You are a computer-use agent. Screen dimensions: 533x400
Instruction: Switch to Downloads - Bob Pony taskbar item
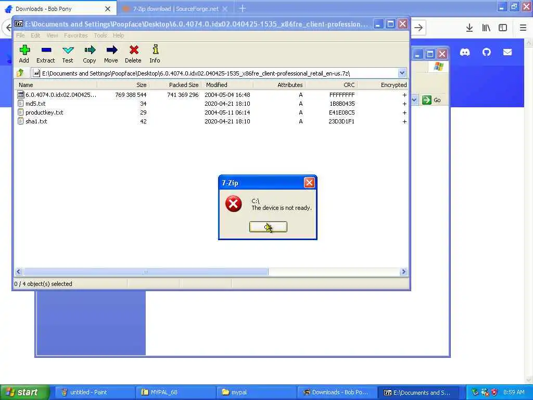click(337, 392)
